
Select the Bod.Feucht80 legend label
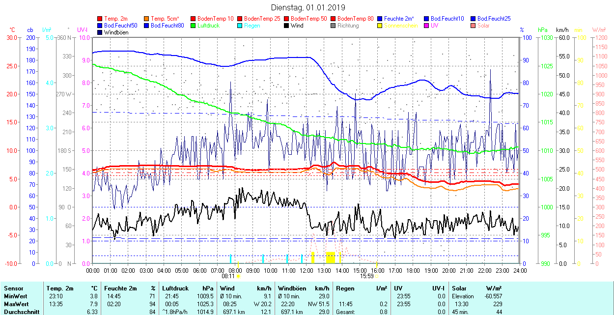click(167, 26)
